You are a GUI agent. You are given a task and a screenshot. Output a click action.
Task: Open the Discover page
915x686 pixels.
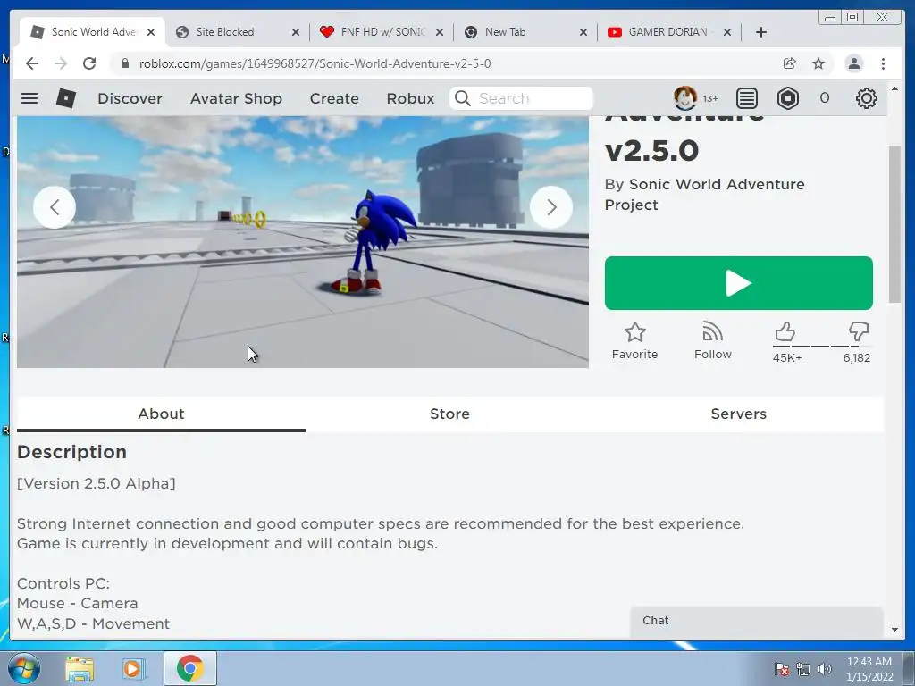pyautogui.click(x=130, y=98)
